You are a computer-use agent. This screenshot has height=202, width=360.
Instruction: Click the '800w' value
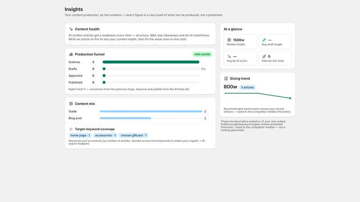(x=230, y=87)
